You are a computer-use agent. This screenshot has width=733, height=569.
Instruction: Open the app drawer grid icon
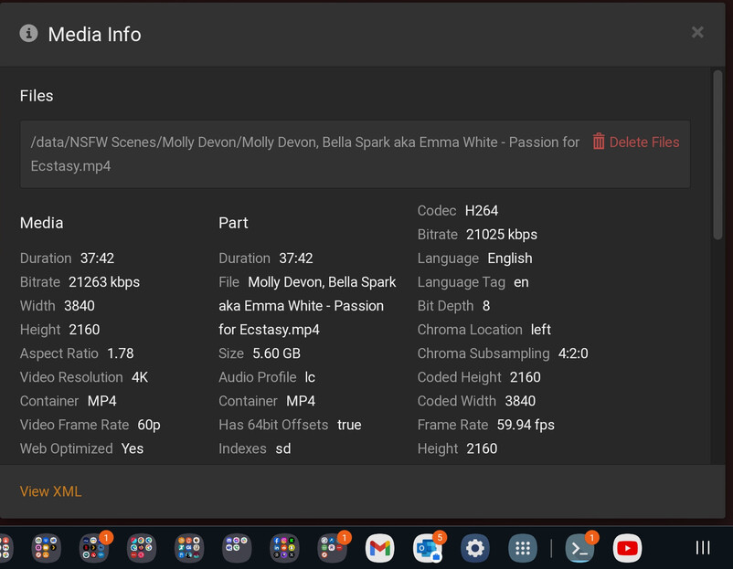[x=523, y=548]
